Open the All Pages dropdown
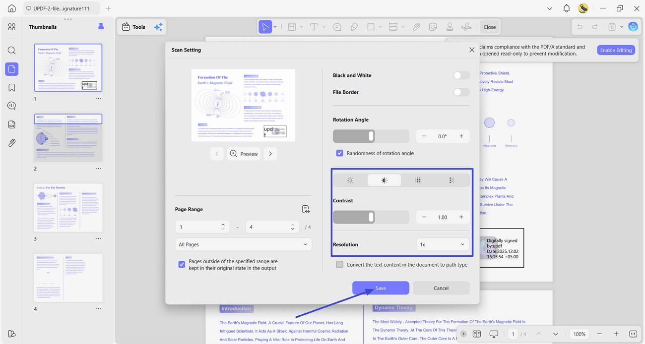The height and width of the screenshot is (344, 645). pos(243,244)
